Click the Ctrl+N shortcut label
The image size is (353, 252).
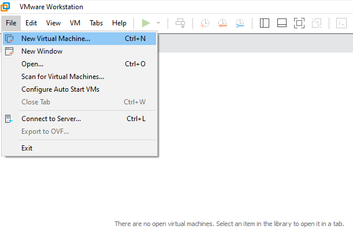coord(135,39)
